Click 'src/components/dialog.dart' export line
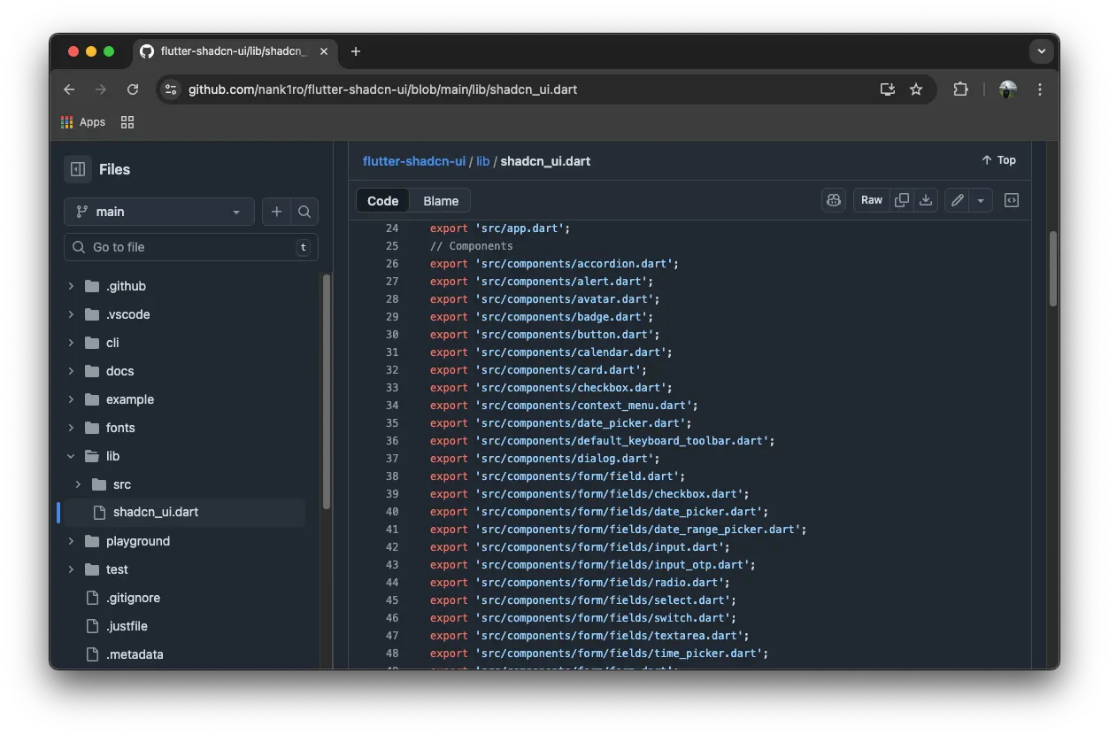1109x735 pixels. click(545, 459)
